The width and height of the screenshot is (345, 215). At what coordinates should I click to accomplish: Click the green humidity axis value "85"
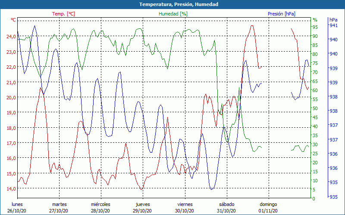[x=315, y=45]
